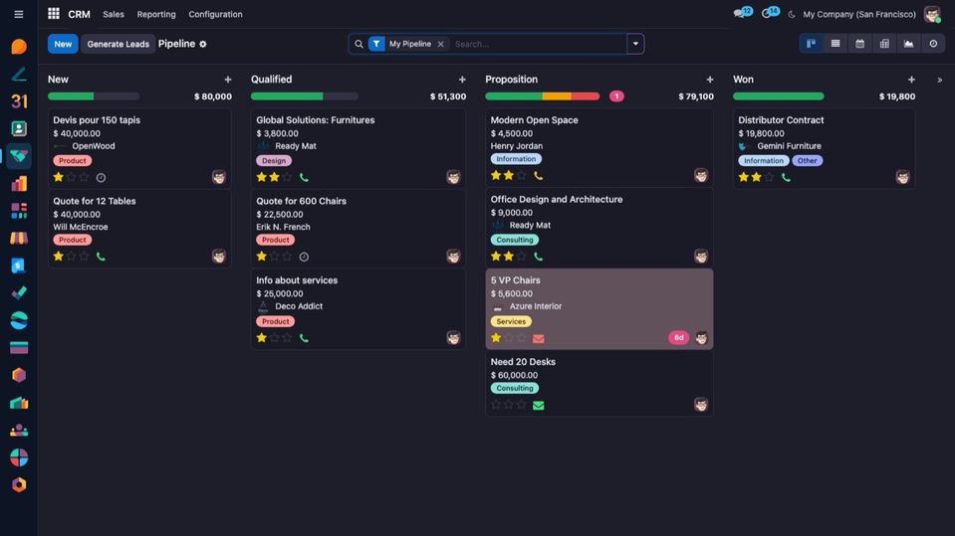Toggle dark mode moon icon
Screen dimensions: 955x536
(792, 14)
